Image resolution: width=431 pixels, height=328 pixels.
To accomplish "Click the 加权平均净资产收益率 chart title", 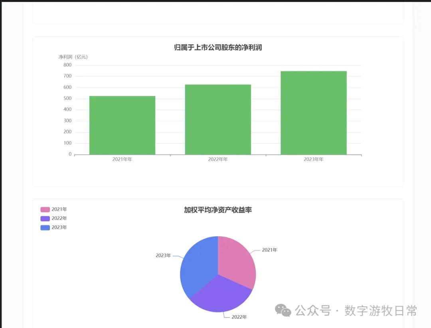I will click(x=218, y=210).
